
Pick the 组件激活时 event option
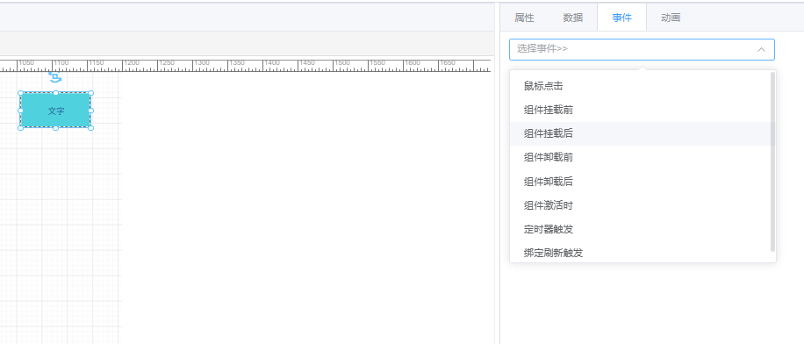click(x=641, y=205)
